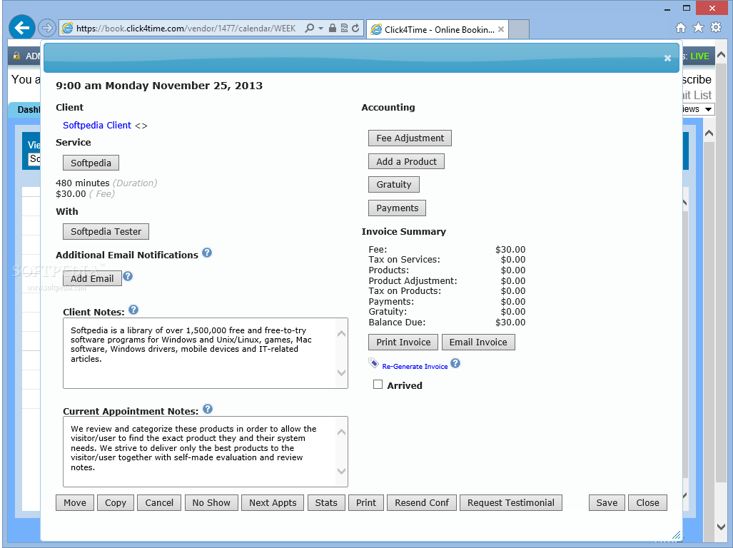Close the Click4Time browser tab

tap(500, 29)
